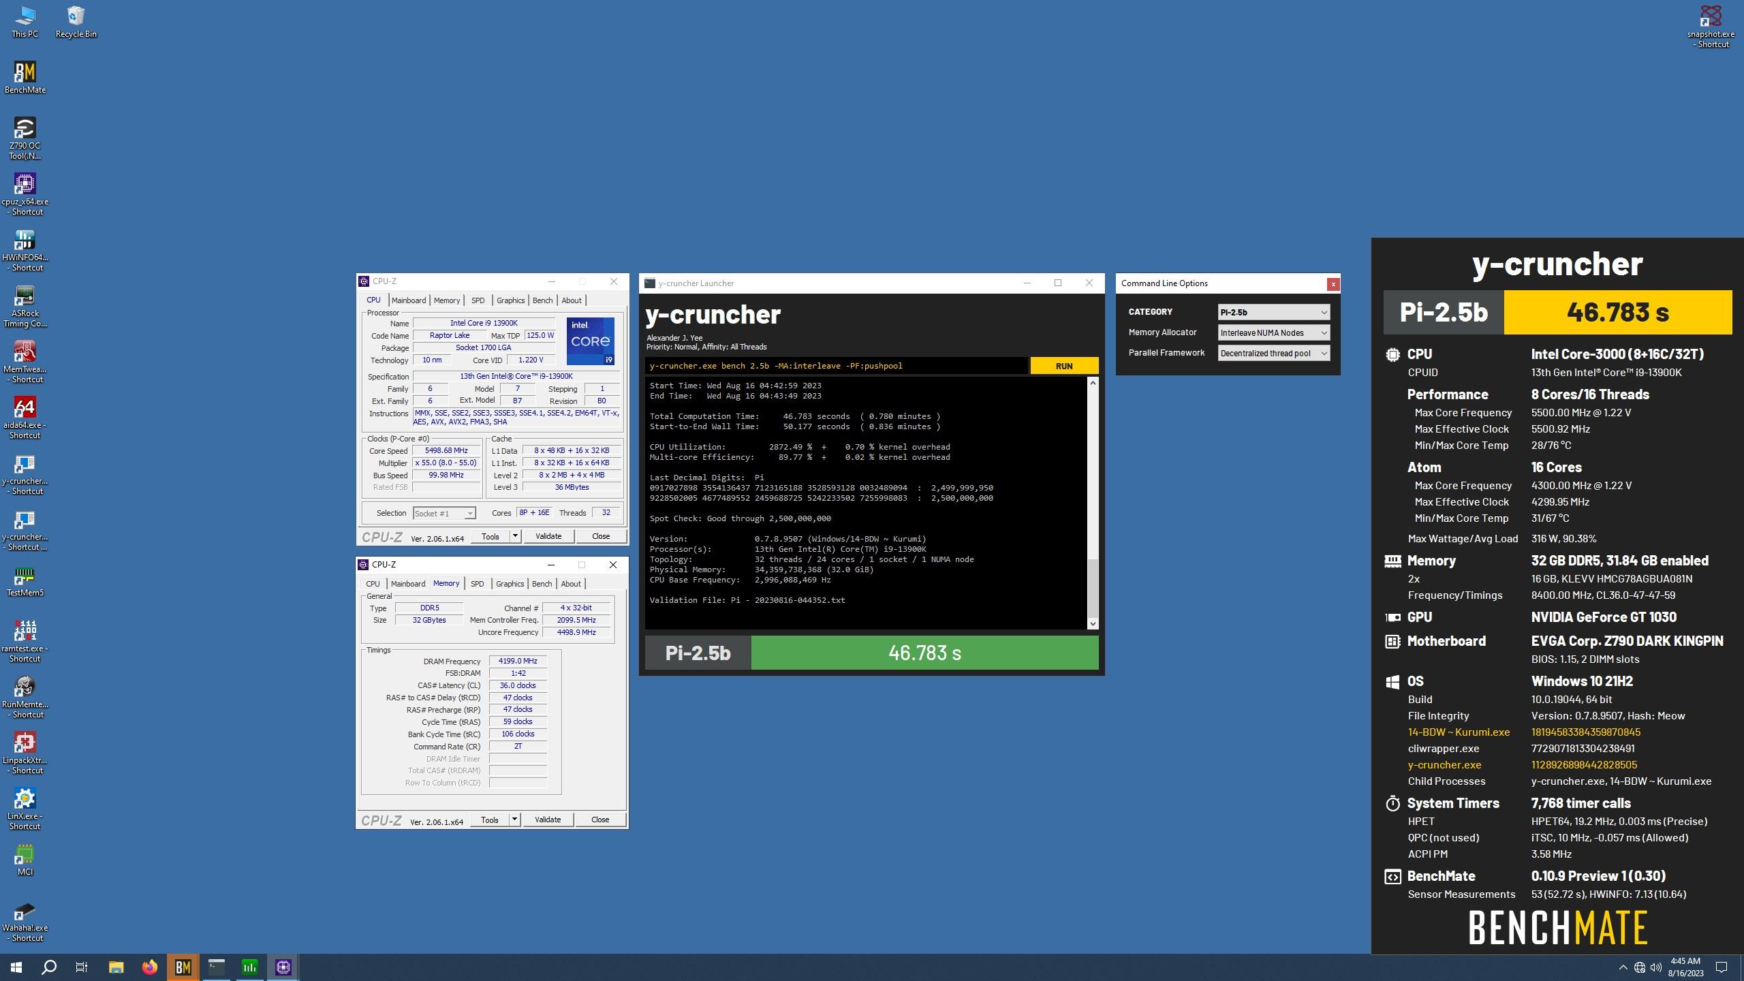Open the This PC desktop icon
This screenshot has width=1744, height=981.
25,22
